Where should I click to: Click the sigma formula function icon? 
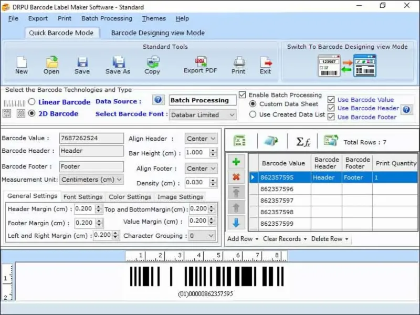(x=303, y=141)
